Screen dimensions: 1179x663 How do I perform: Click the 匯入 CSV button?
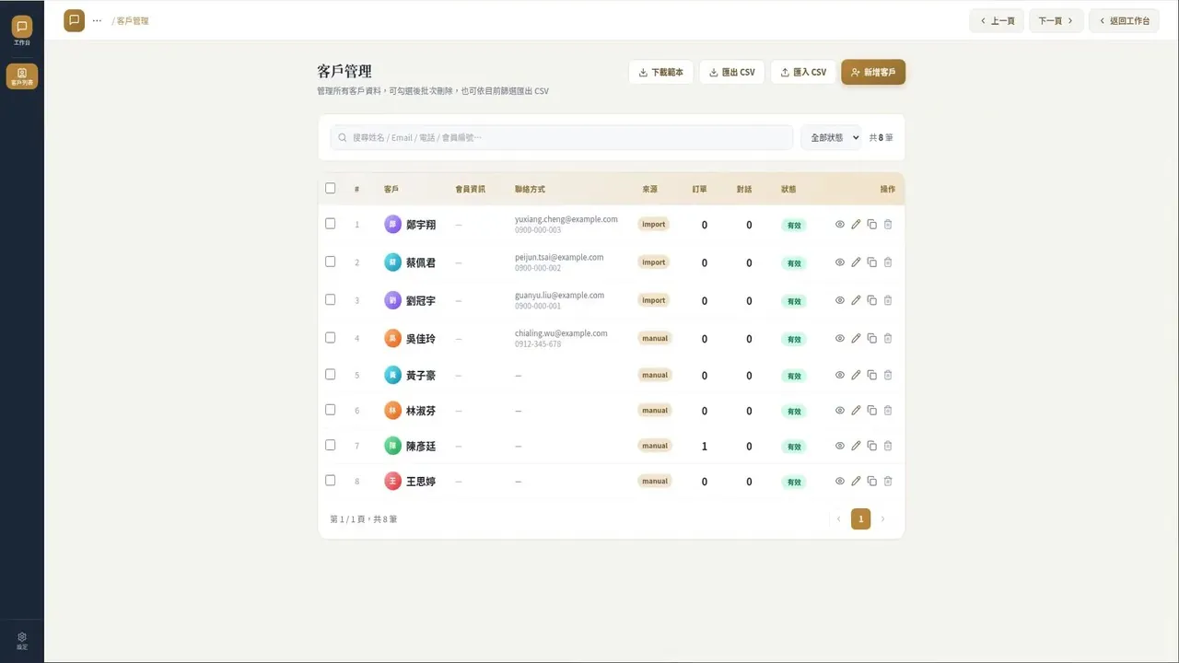click(x=803, y=72)
